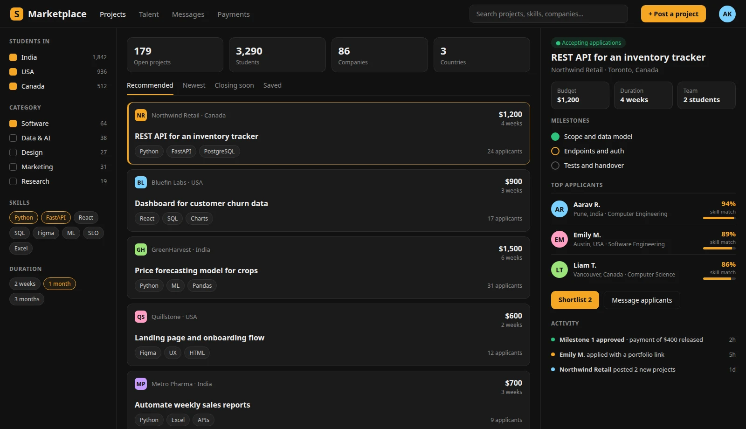Enable the Research category filter
746x429 pixels.
coord(13,181)
